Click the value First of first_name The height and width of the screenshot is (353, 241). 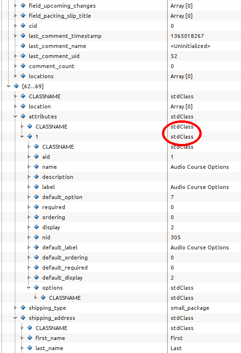(x=176, y=338)
